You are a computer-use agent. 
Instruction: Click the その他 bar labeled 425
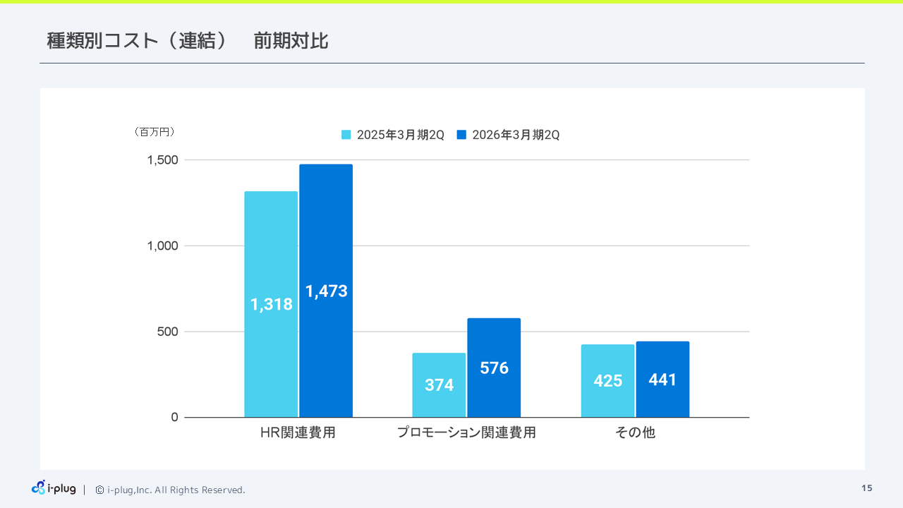[607, 380]
